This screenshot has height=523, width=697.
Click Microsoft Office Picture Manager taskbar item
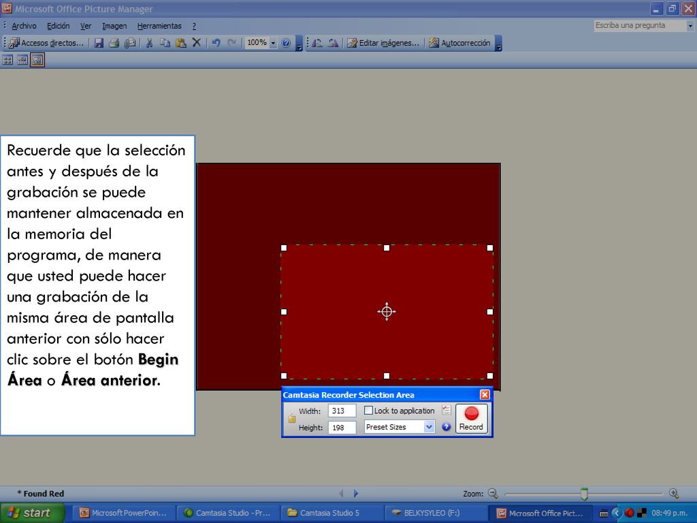[x=540, y=513]
